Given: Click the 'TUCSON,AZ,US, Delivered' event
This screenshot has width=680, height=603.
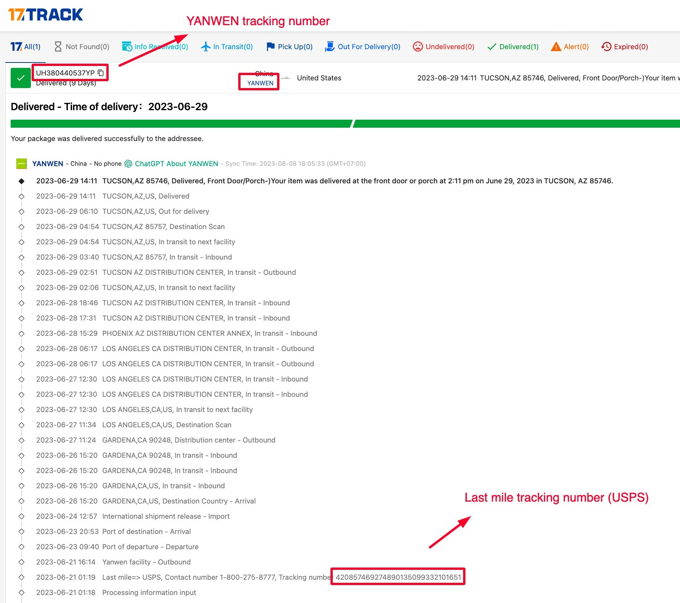Looking at the screenshot, I should tap(146, 196).
